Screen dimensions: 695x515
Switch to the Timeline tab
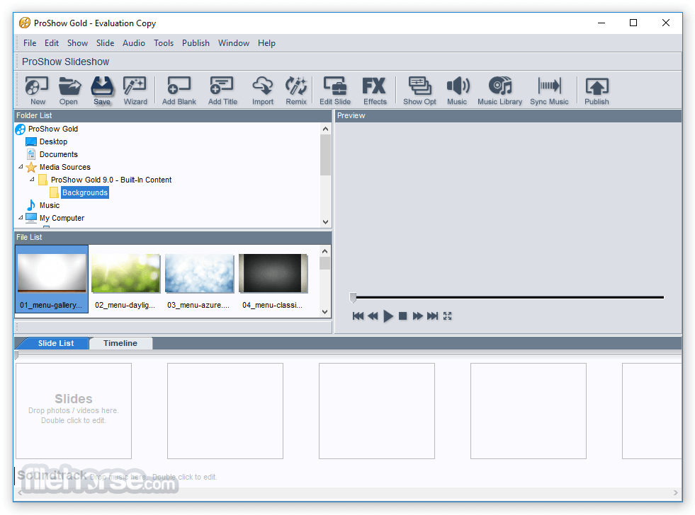(x=120, y=343)
